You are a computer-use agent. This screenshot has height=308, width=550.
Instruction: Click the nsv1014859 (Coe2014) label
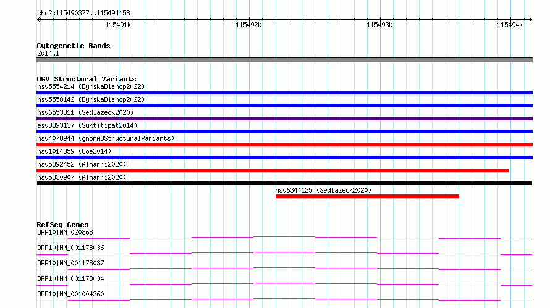tap(74, 151)
